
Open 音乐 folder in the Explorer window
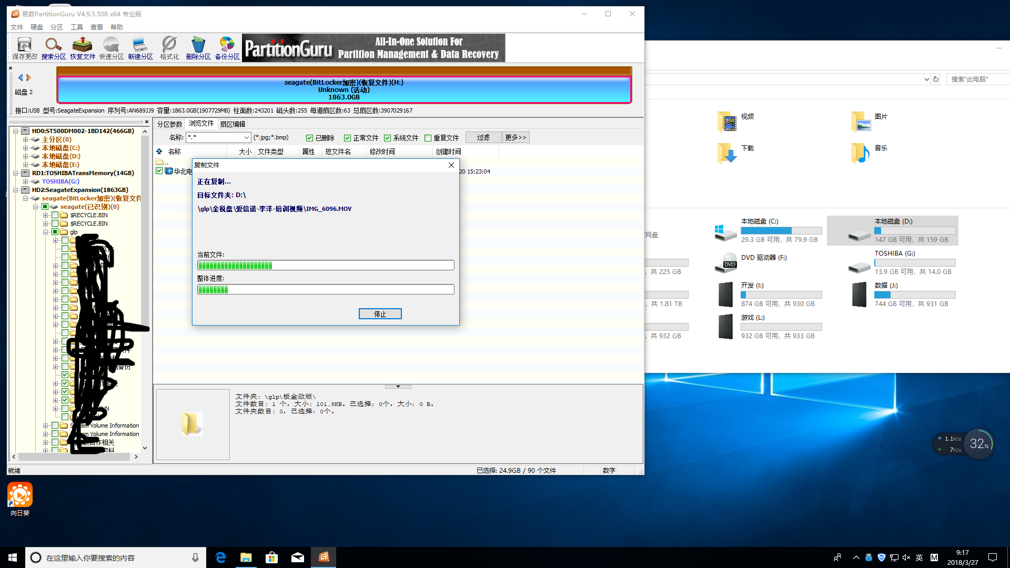tap(870, 153)
